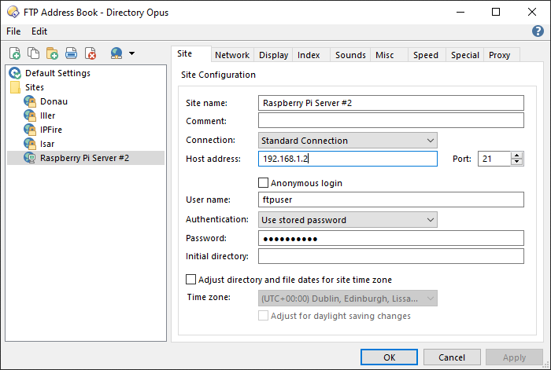The width and height of the screenshot is (551, 370).
Task: Select the Sites folder in the tree
Action: [35, 87]
